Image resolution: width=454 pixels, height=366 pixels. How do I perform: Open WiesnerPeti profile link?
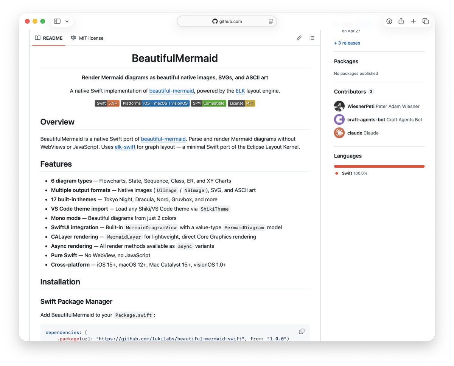pyautogui.click(x=383, y=107)
